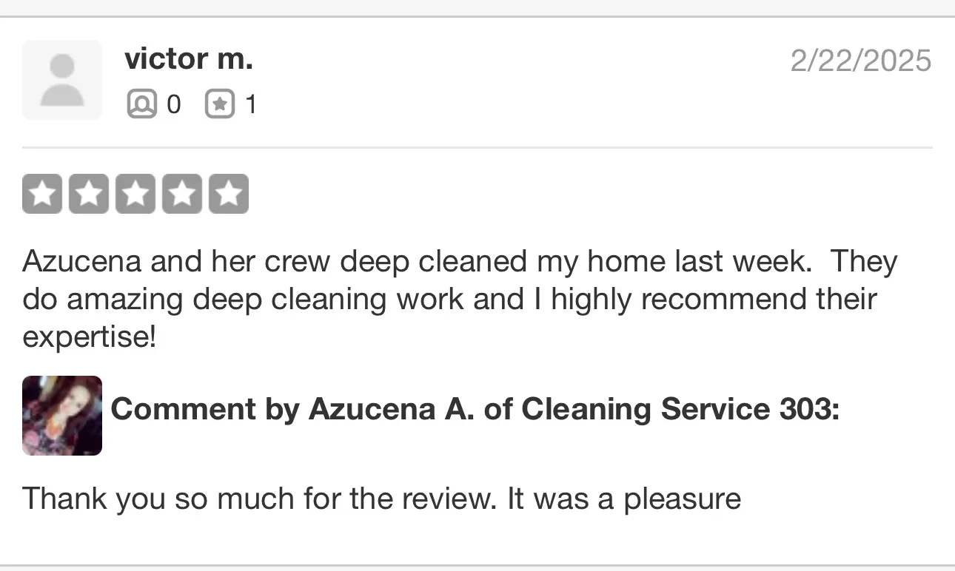
Task: Click victor m.'s default avatar placeholder
Action: point(62,80)
